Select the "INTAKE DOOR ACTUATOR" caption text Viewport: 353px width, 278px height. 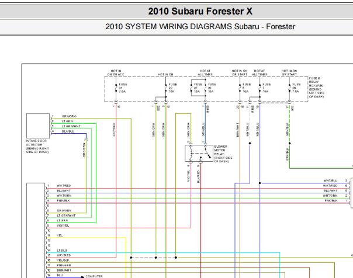pos(37,147)
